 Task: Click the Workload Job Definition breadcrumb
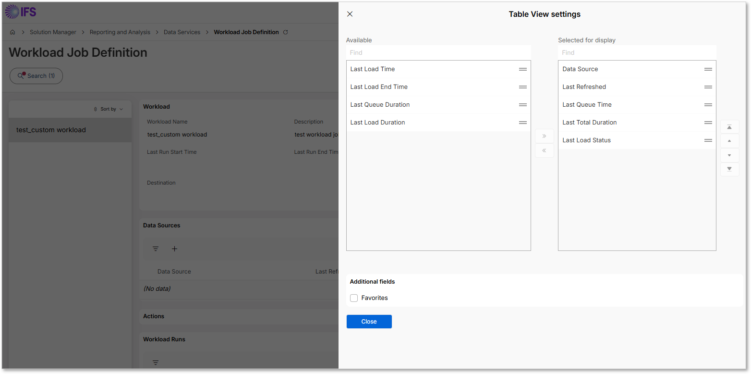(x=246, y=32)
